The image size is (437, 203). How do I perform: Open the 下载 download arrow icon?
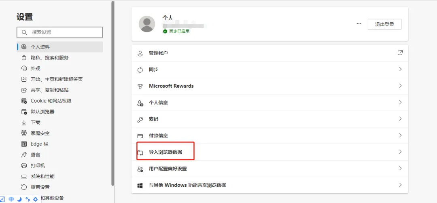click(x=24, y=123)
